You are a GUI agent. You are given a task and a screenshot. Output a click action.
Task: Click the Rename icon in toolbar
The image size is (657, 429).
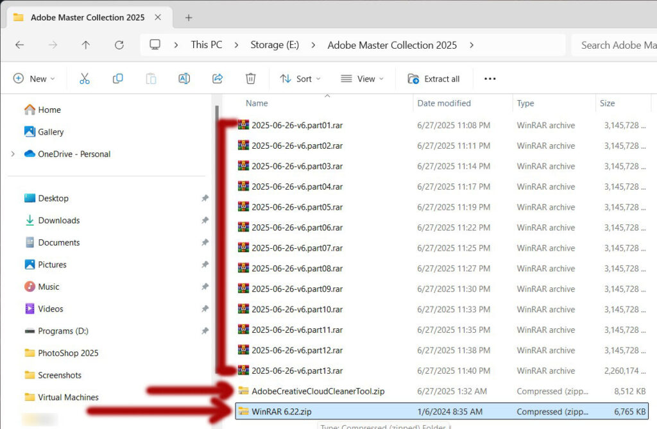pos(184,79)
